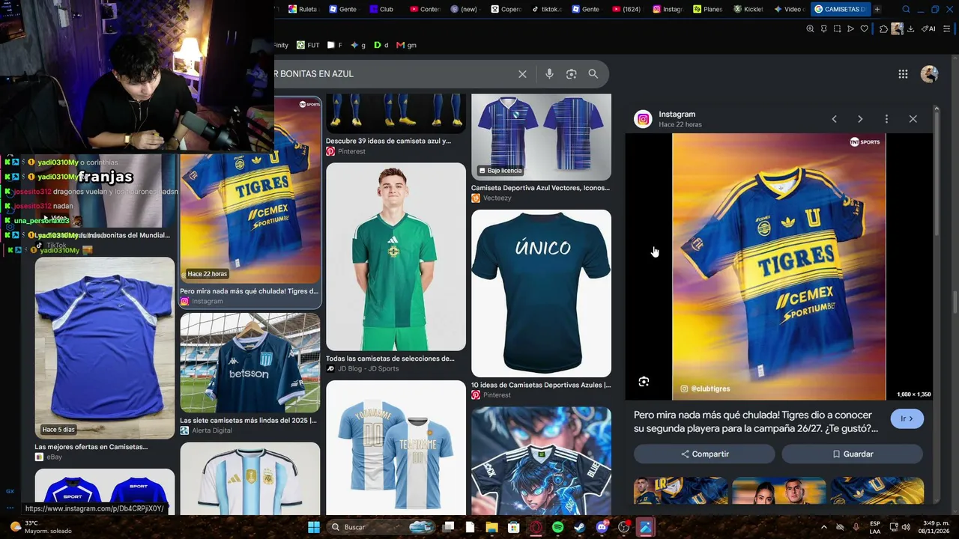This screenshot has height=539, width=959.
Task: Open the browser downloads icon
Action: tap(910, 29)
